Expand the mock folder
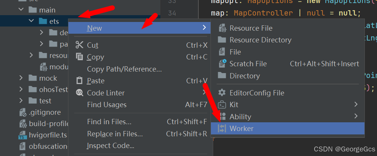The image size is (377, 156). click(21, 78)
